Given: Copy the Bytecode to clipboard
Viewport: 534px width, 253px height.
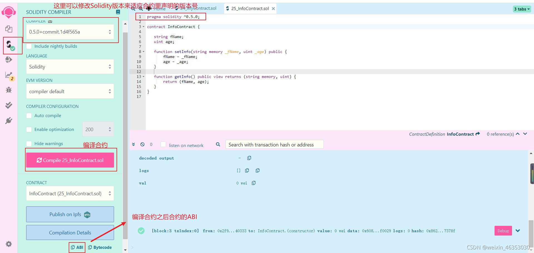Looking at the screenshot, I should pos(100,247).
